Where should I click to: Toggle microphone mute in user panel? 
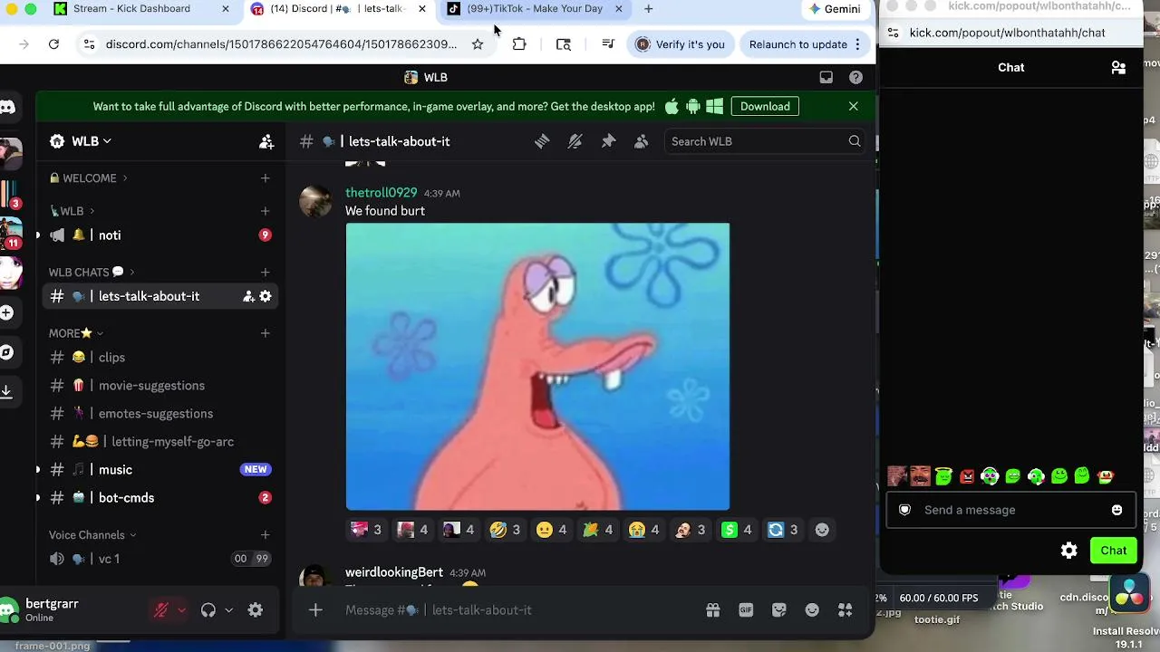[161, 610]
